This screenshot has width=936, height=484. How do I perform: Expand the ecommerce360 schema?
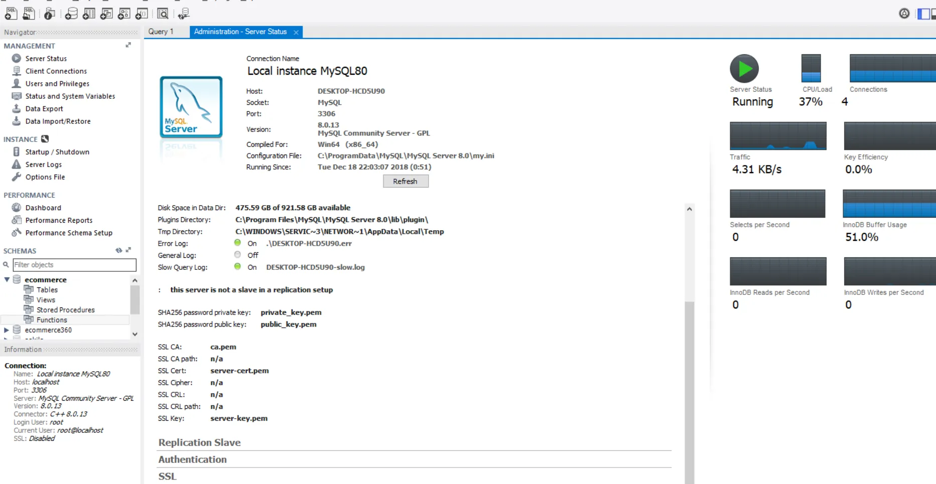tap(7, 330)
